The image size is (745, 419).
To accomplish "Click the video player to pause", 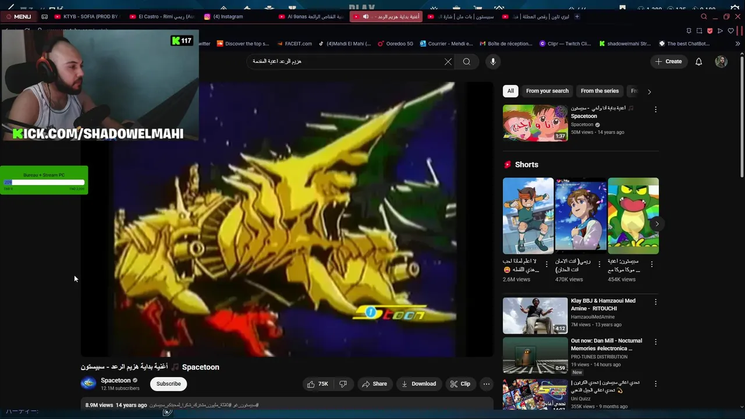I will (x=286, y=219).
